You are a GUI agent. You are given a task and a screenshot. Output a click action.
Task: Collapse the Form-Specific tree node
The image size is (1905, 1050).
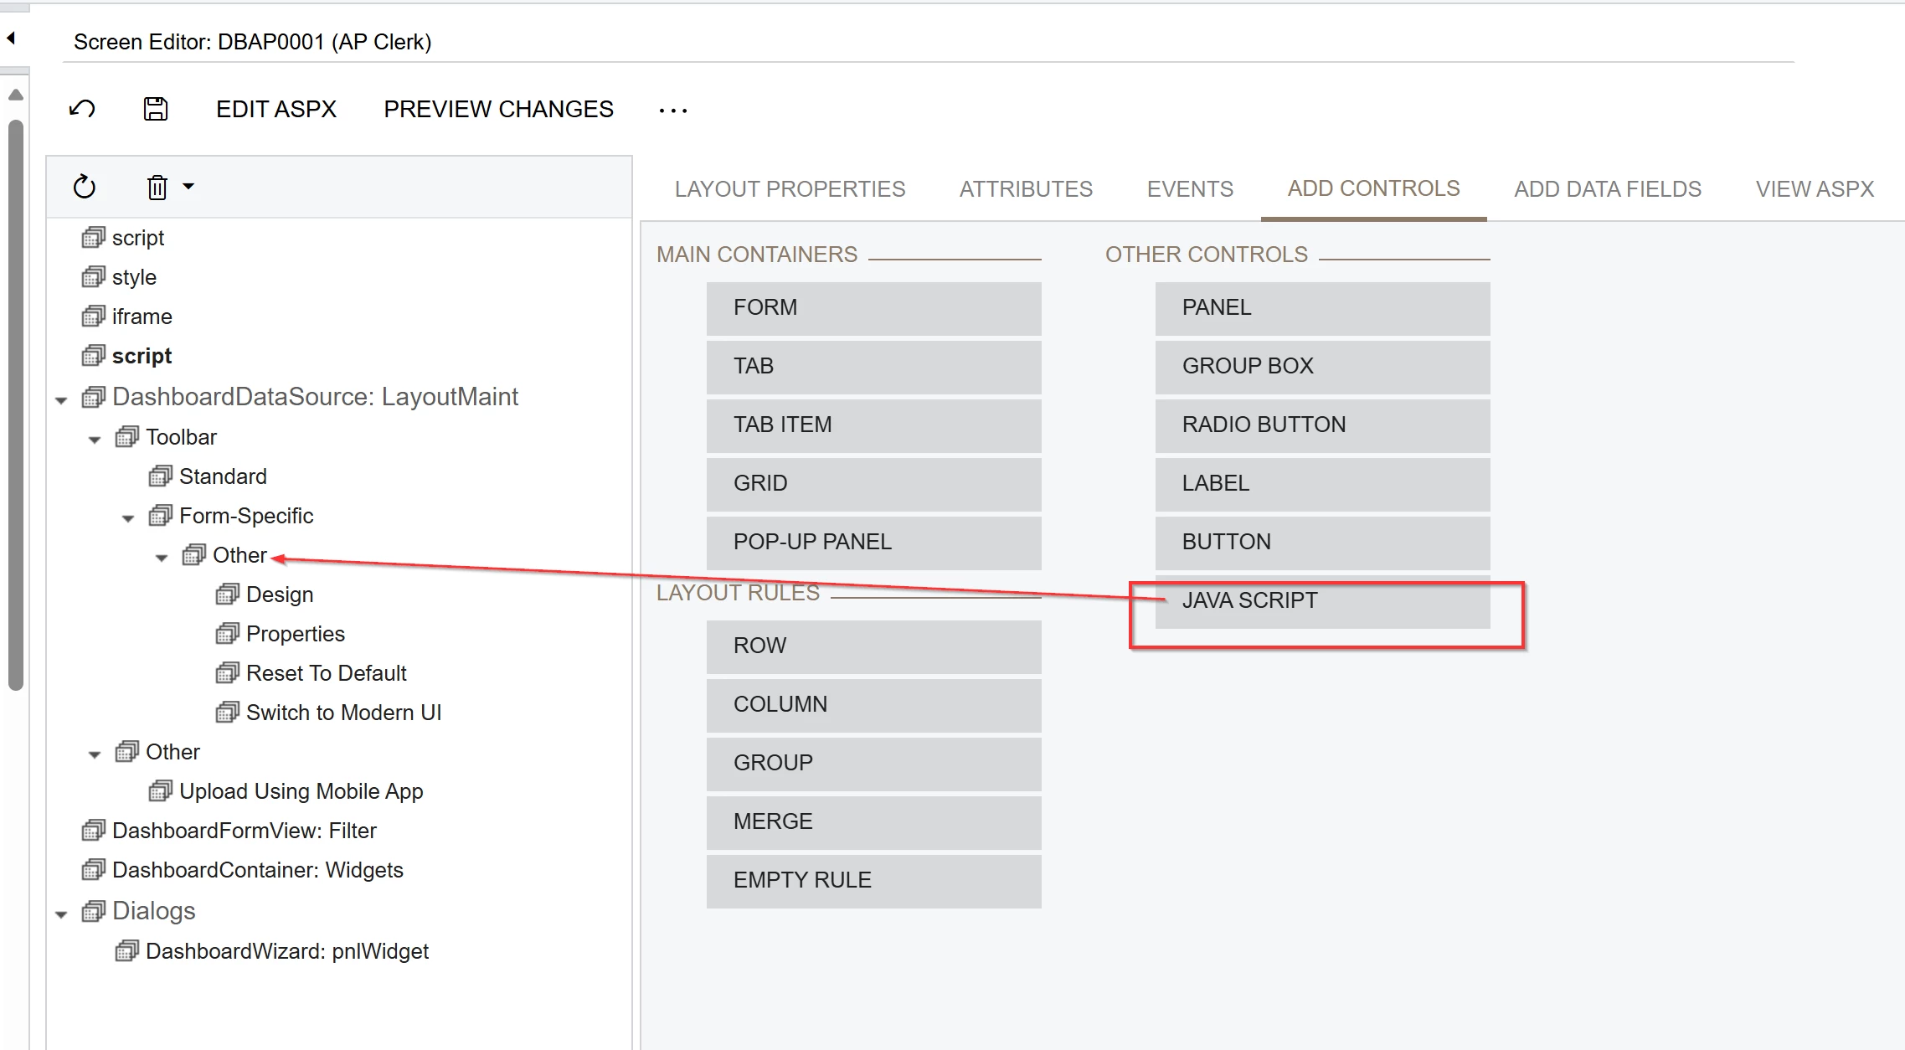pyautogui.click(x=128, y=518)
